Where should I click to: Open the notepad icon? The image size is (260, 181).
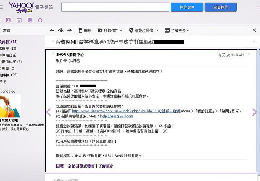(x=30, y=20)
